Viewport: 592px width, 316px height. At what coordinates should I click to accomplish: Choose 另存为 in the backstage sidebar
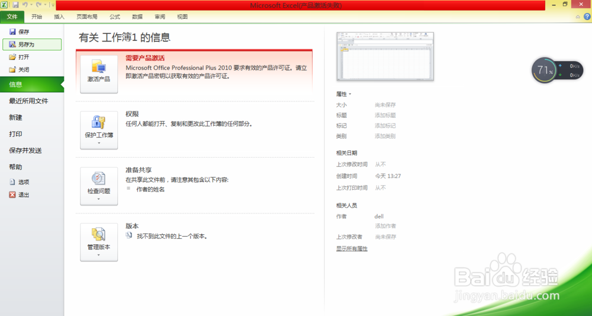tap(32, 44)
